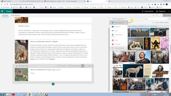This screenshot has width=171, height=96.
Task: Undo the last action
Action: pos(157,15)
